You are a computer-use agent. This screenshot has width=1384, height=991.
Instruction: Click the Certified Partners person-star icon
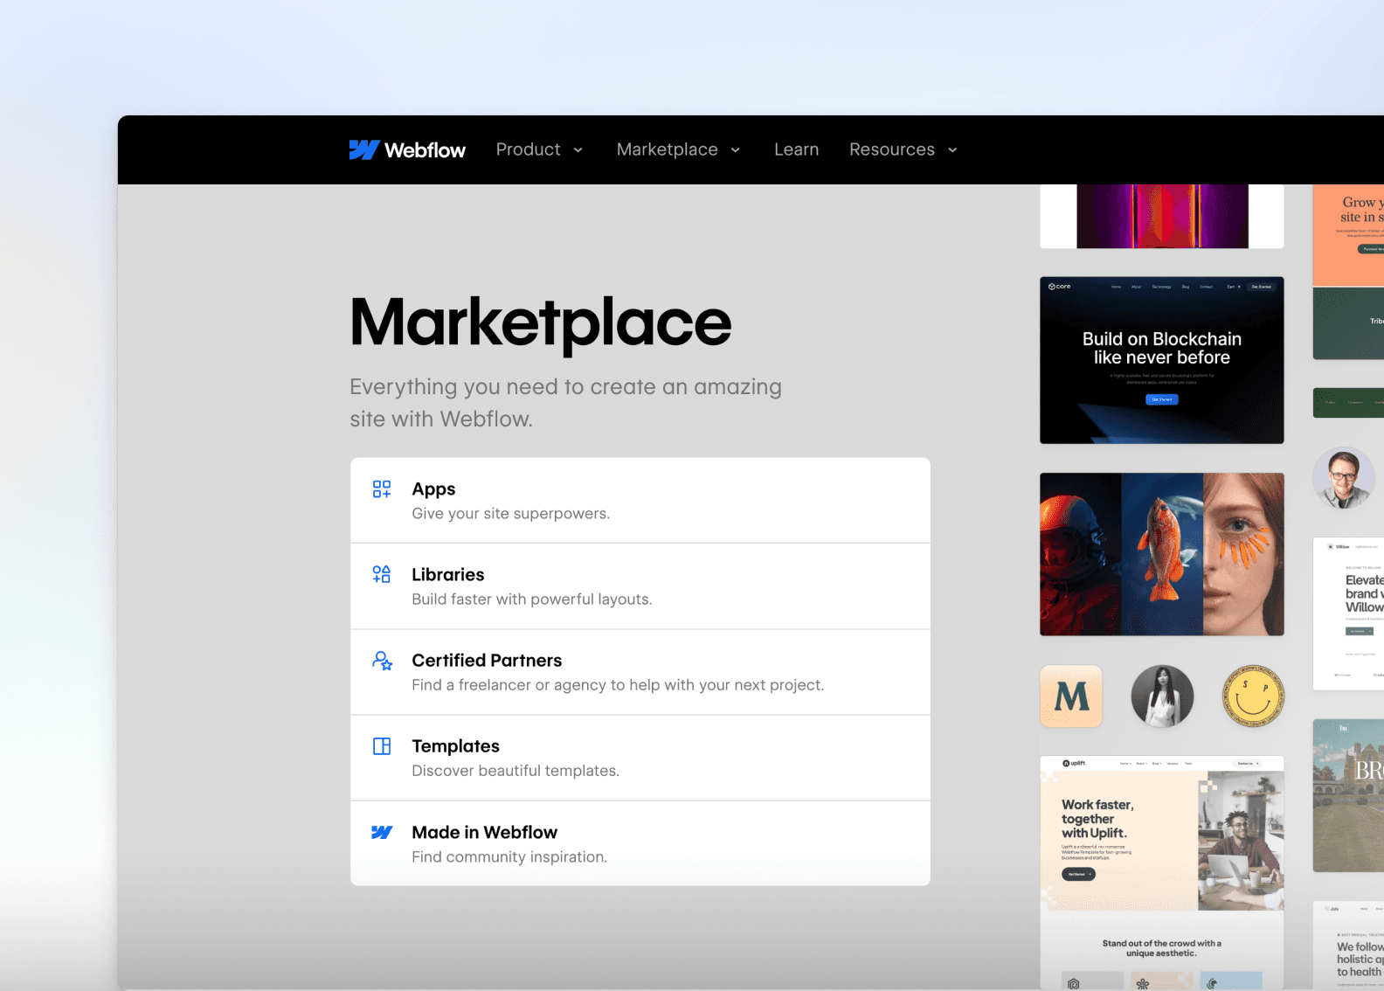pyautogui.click(x=382, y=661)
